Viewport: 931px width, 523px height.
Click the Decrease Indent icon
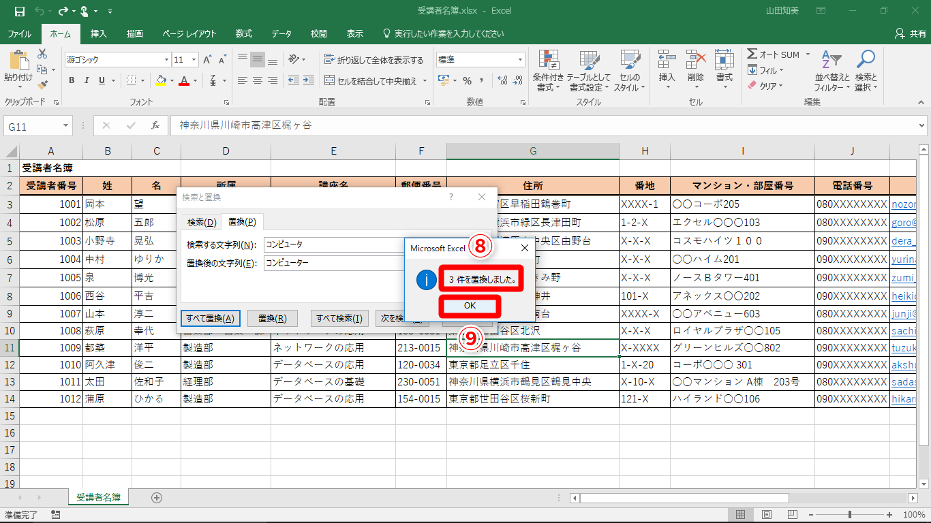point(294,80)
